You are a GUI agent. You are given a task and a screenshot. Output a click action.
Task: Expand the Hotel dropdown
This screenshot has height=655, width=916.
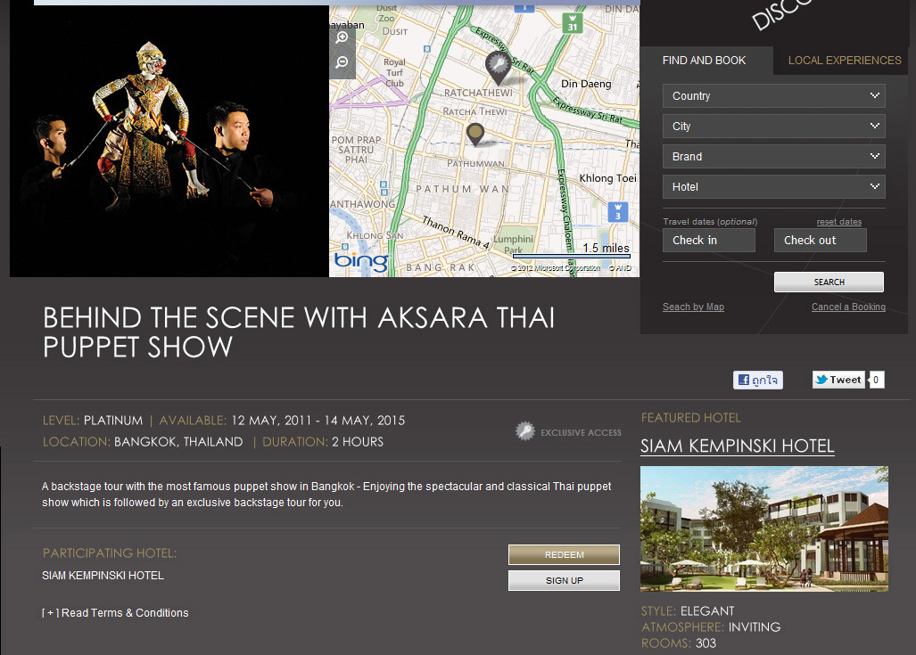[x=773, y=187]
